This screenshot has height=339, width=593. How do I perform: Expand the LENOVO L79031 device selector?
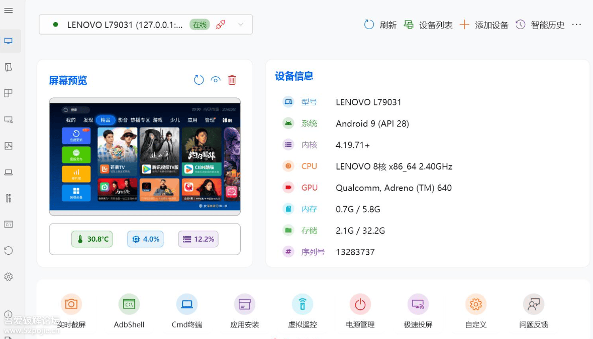click(x=240, y=24)
